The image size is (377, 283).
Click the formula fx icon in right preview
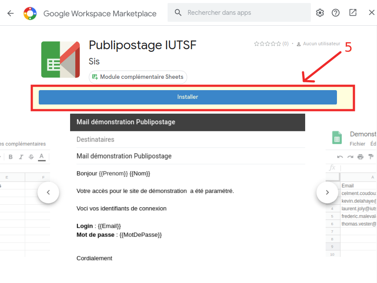pyautogui.click(x=332, y=168)
